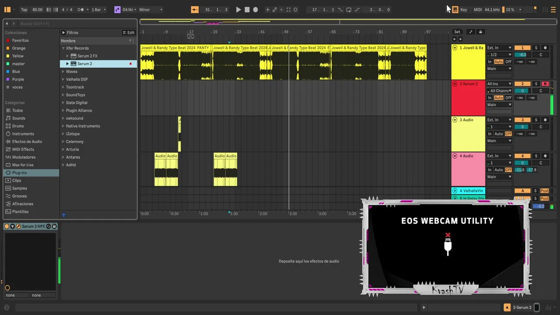
Task: Toggle the arrangement loop switch
Action: 349,10
